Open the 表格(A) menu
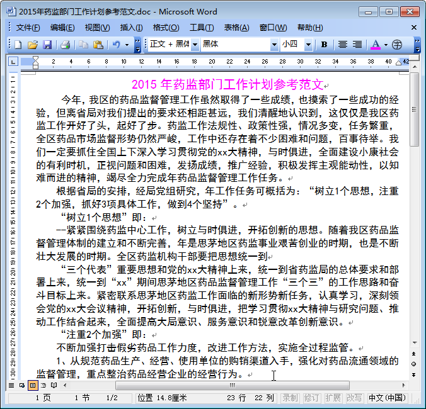Screen dimensions: 426x409 (x=237, y=28)
